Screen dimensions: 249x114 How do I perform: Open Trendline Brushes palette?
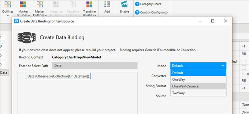89,9
